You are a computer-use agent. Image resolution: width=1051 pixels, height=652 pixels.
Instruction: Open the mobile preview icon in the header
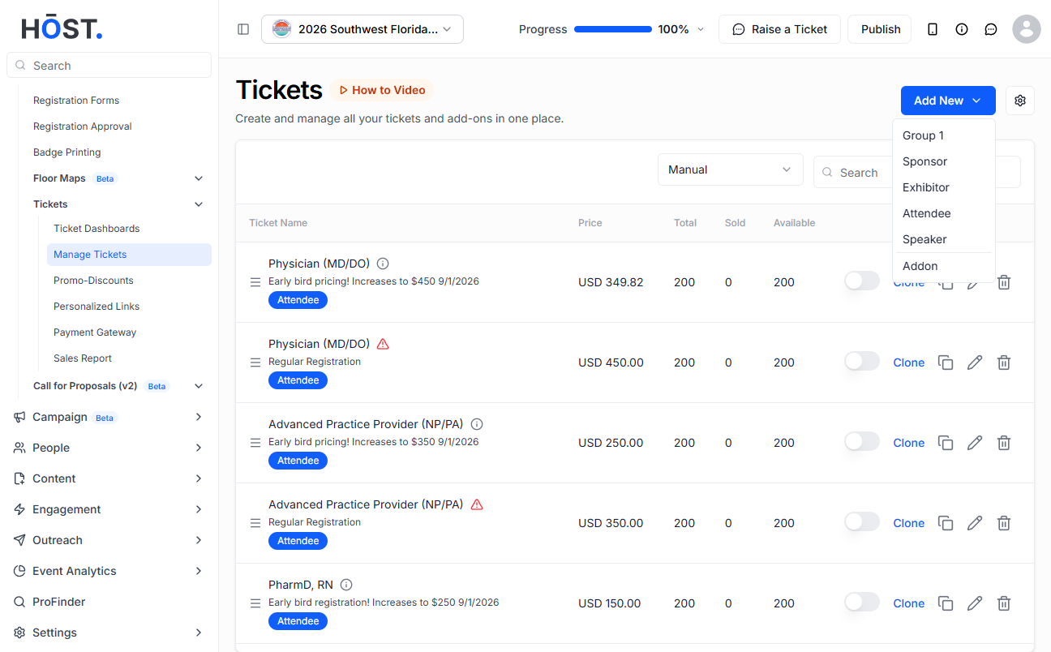click(933, 29)
